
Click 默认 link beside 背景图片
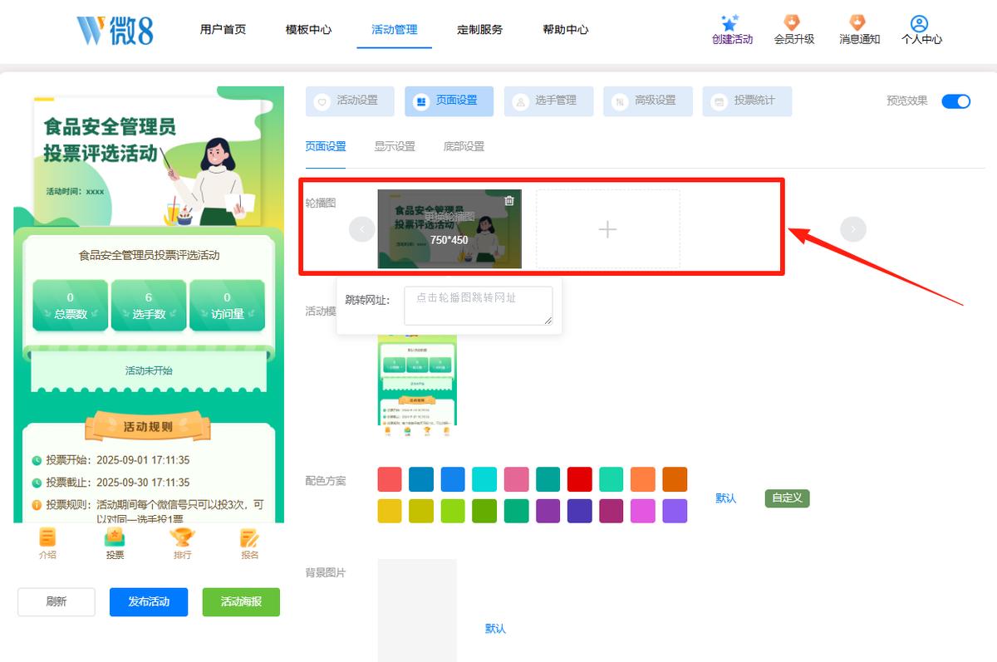(495, 629)
